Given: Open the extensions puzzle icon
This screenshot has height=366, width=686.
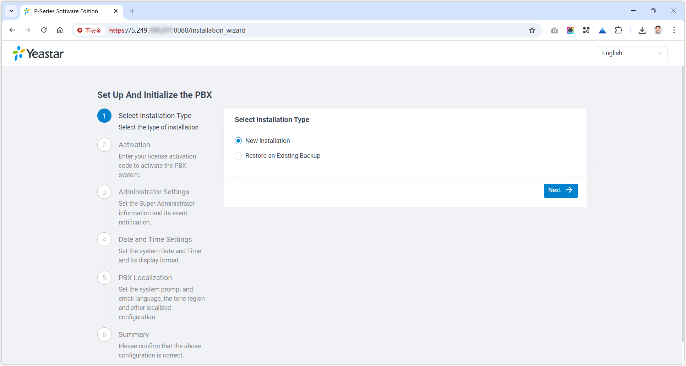Looking at the screenshot, I should 618,30.
